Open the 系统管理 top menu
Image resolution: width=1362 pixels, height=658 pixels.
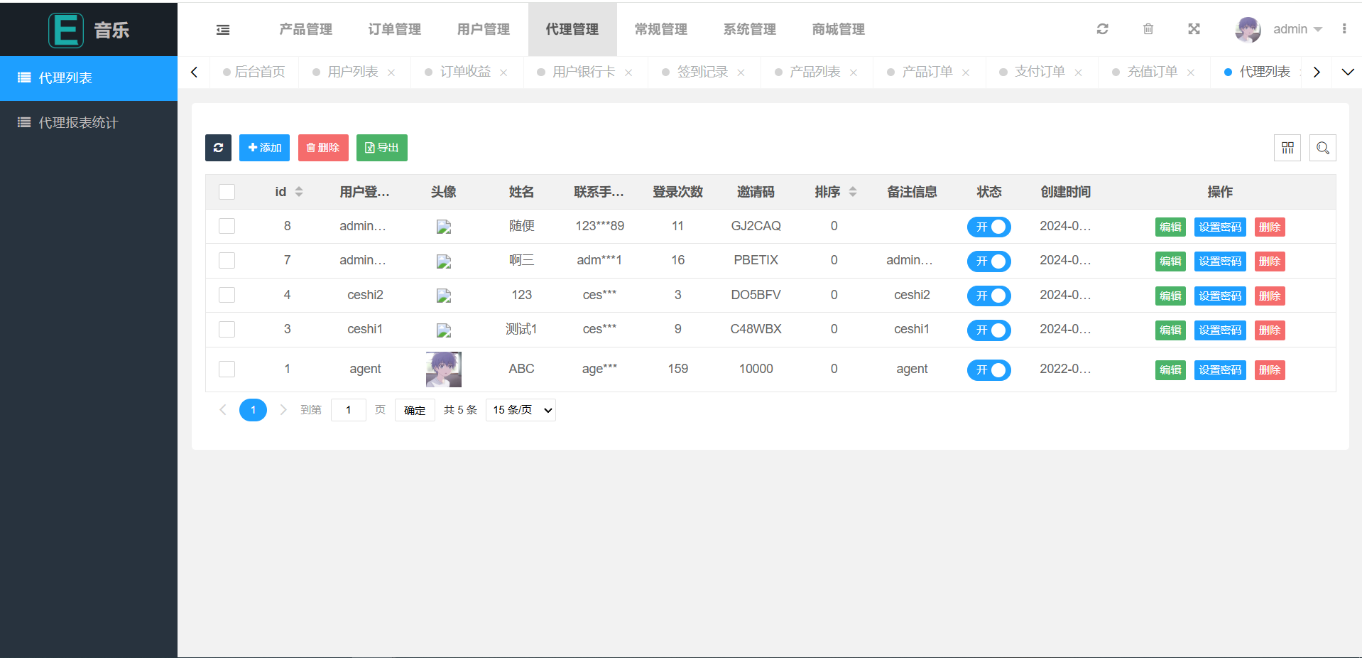(749, 29)
